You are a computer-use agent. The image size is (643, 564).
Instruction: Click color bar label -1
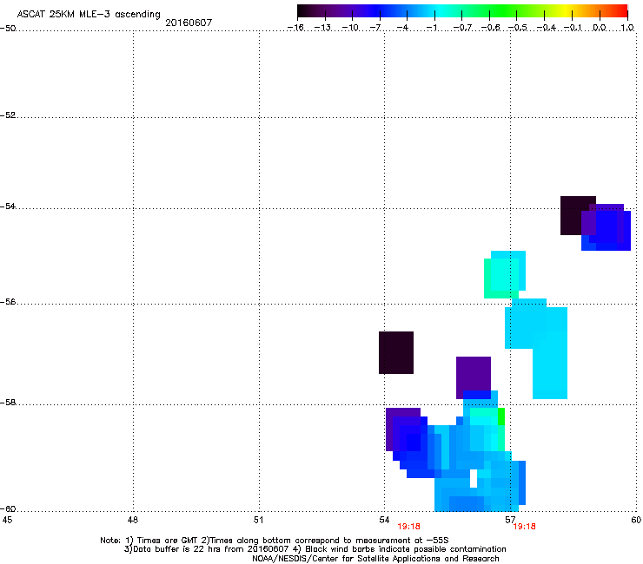tap(431, 28)
